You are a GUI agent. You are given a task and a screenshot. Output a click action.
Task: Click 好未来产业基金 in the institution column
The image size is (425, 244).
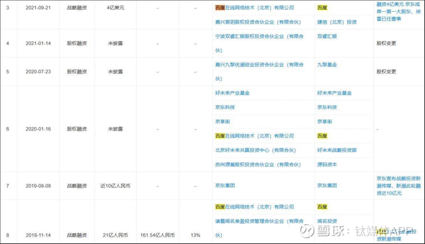tap(334, 93)
